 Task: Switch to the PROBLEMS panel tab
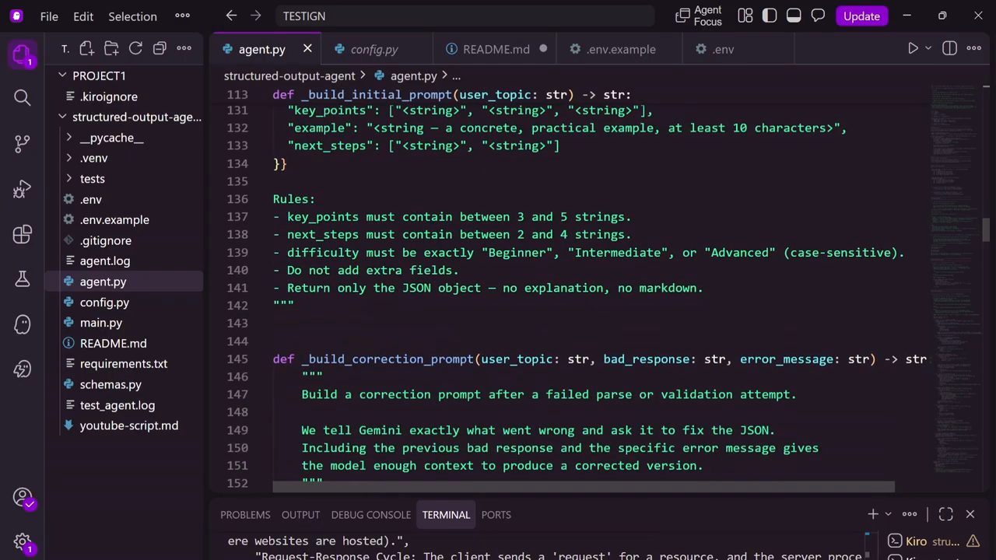[x=245, y=514]
